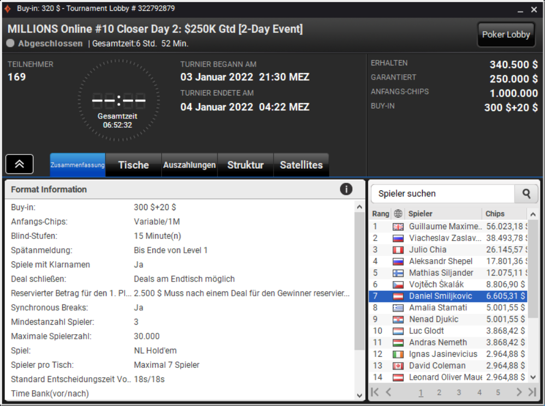Go to next page of player list
Viewport: 545px width, 406px height.
519,392
